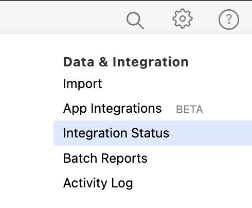The height and width of the screenshot is (208, 252).
Task: Click the Batch Reports link text
Action: [105, 158]
